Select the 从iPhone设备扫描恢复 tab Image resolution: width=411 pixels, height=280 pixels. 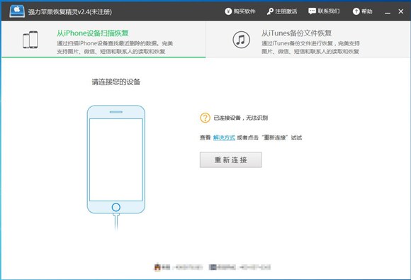103,39
